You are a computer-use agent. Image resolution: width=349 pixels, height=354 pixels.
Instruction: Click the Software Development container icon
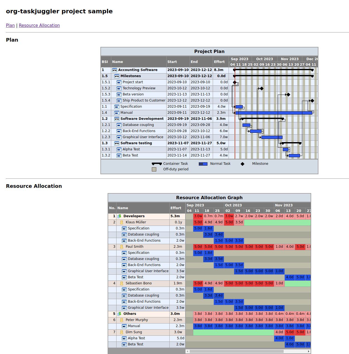[117, 119]
